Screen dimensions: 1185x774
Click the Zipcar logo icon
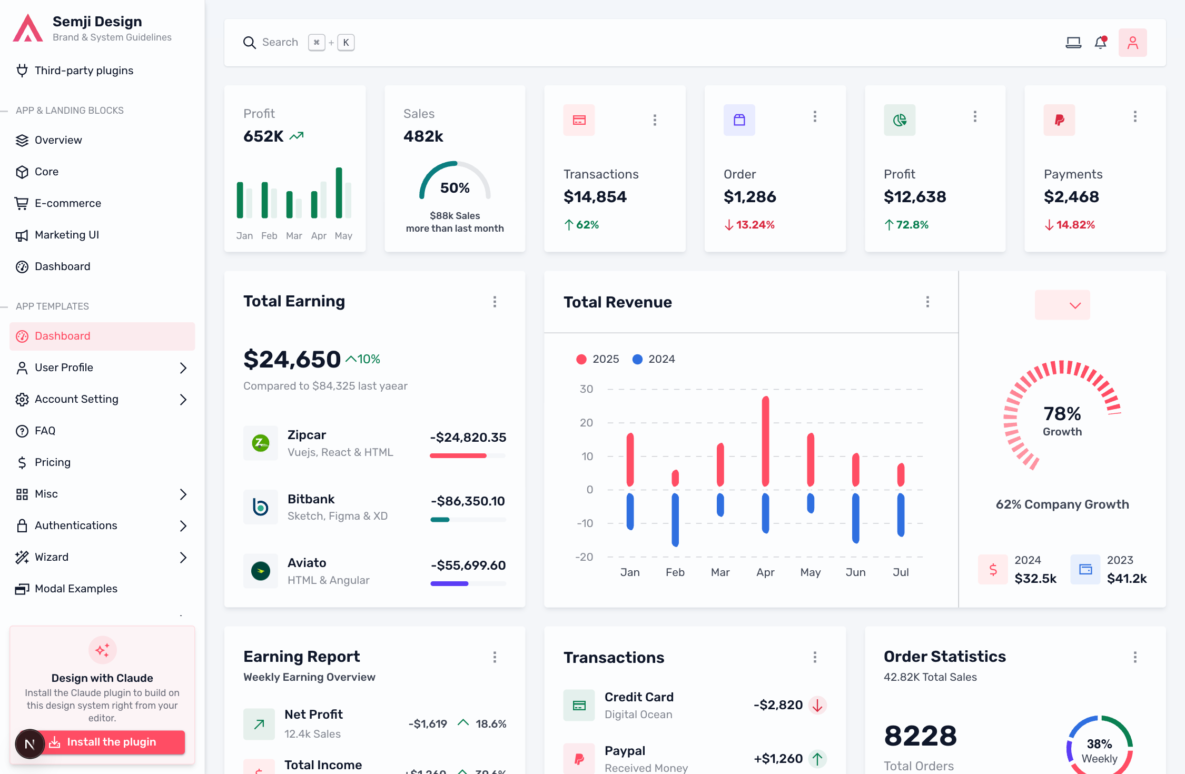(x=261, y=443)
